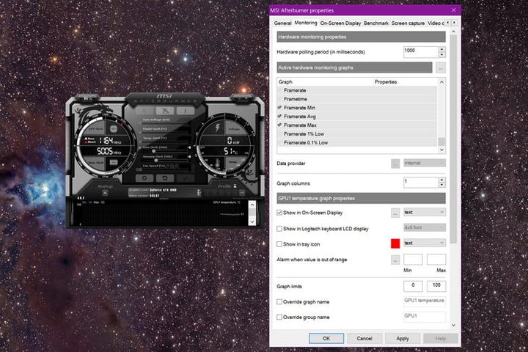The width and height of the screenshot is (528, 352).
Task: Click the OC scanner button on Afterburner
Action: point(88,98)
